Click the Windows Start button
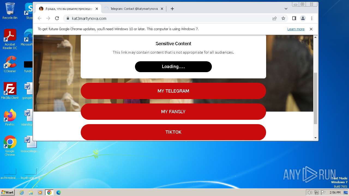The width and height of the screenshot is (349, 196). (x=8, y=192)
